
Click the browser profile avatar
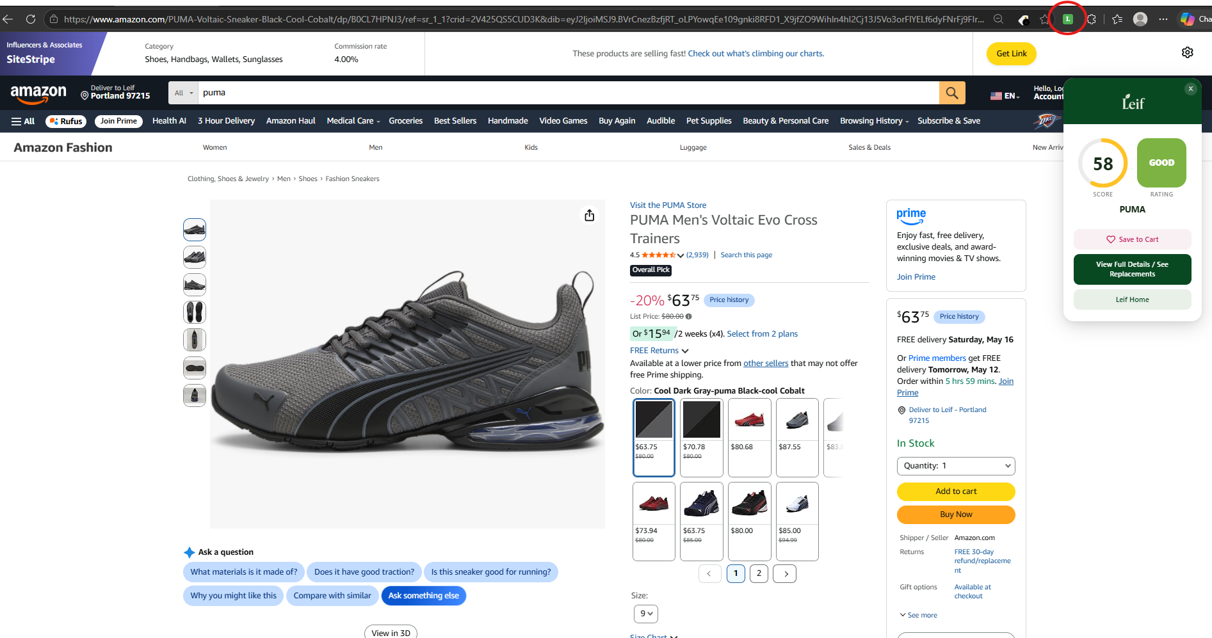point(1140,19)
